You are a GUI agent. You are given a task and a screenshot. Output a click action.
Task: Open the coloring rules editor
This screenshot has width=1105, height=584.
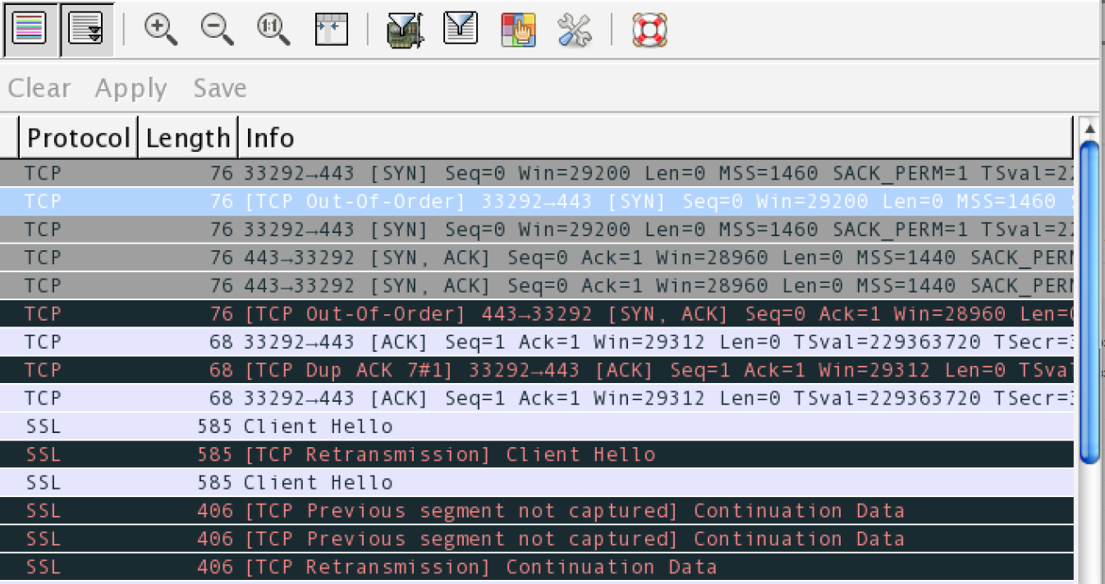pos(518,30)
